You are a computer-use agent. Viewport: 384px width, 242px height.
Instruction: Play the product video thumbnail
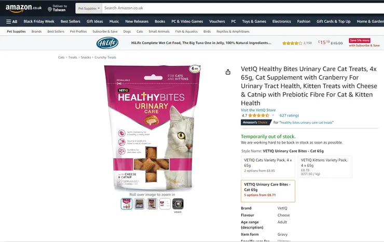[x=178, y=204]
